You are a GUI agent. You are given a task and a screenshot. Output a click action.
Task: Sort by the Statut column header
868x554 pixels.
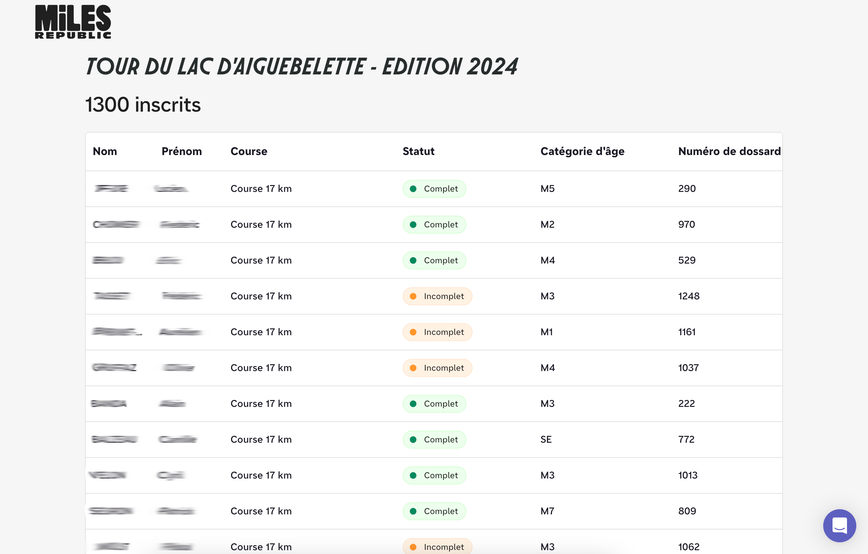(x=418, y=151)
